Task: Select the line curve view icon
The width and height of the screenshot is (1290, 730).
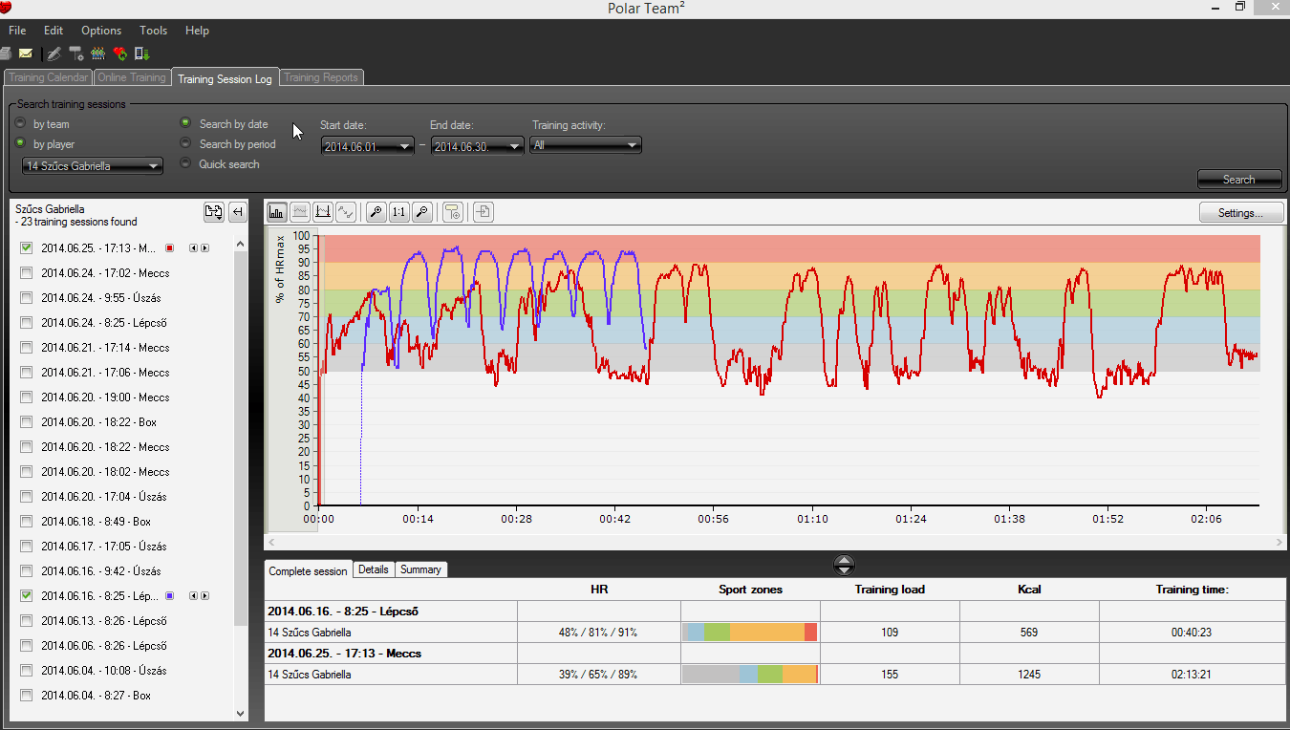Action: pos(300,212)
